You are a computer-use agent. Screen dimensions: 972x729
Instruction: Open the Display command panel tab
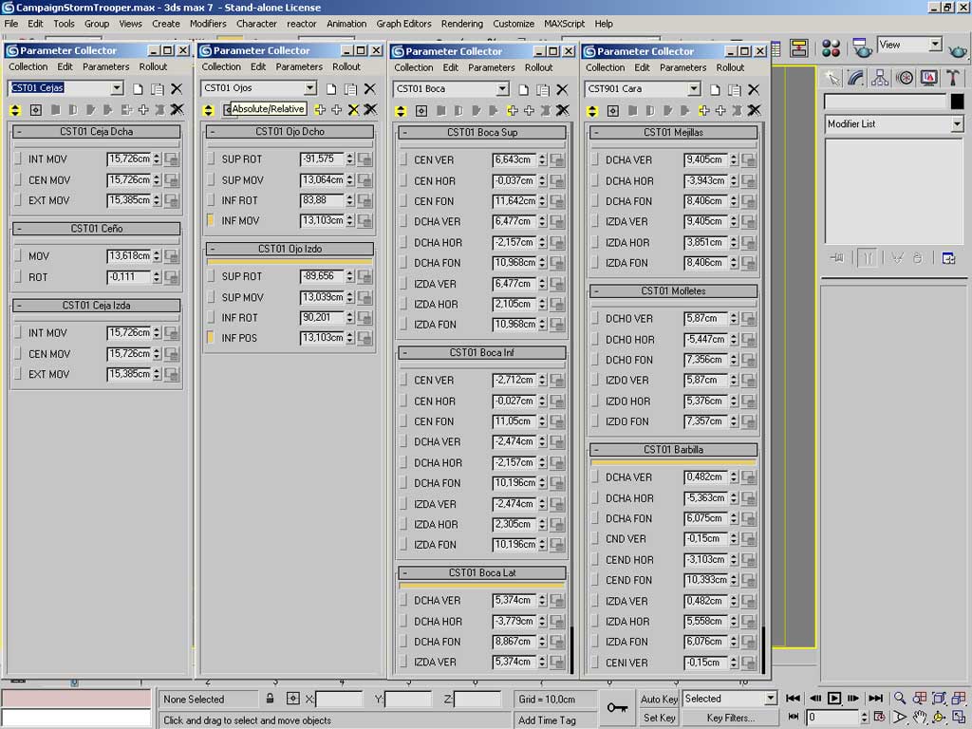[928, 78]
